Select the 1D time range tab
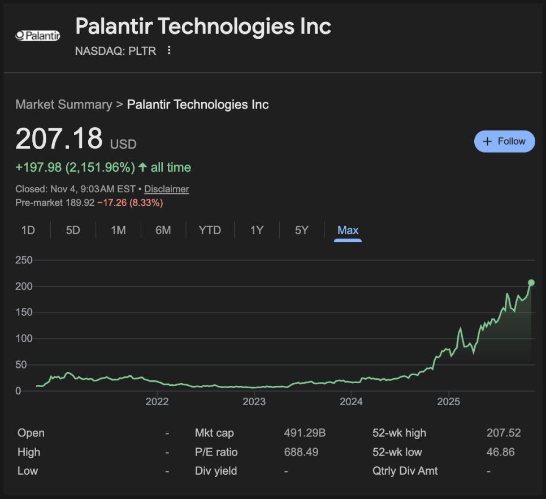 tap(28, 230)
